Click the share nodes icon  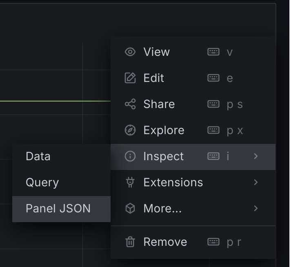click(130, 104)
